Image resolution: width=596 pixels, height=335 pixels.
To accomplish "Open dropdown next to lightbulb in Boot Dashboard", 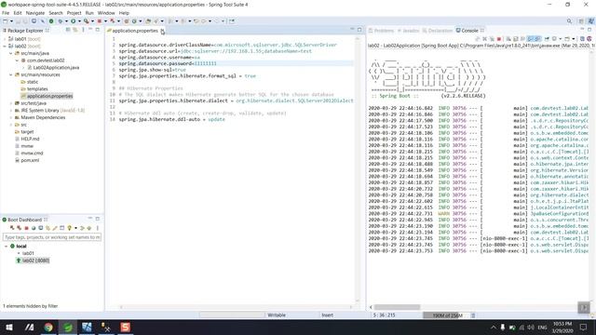I will (75, 228).
